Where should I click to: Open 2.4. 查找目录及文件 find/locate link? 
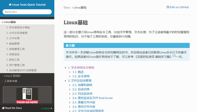pos(93,98)
